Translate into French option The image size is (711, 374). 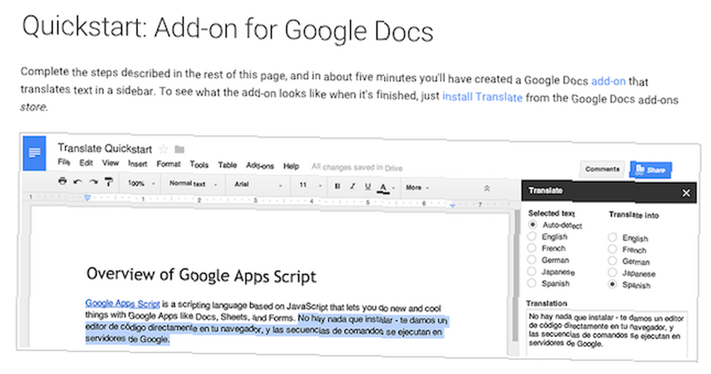[613, 250]
